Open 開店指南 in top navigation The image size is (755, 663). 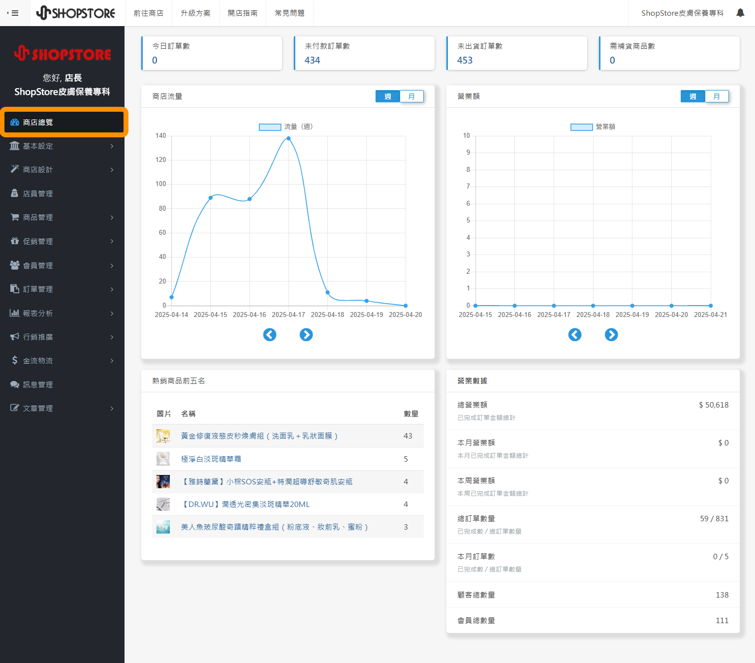243,13
